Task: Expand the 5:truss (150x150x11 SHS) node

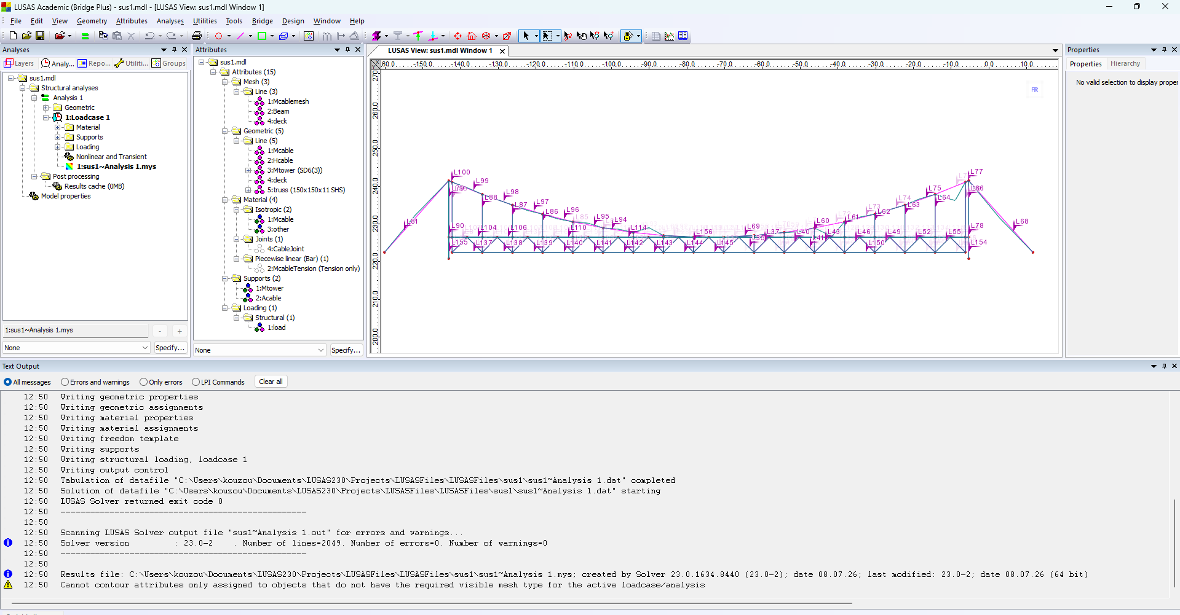Action: (x=248, y=190)
